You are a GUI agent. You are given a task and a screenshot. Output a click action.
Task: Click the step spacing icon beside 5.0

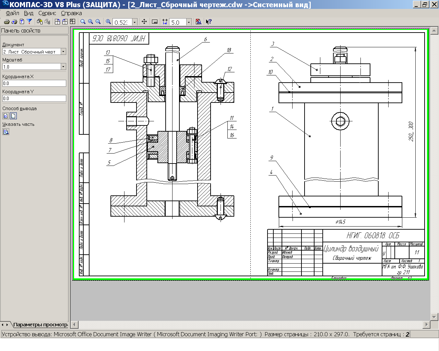pos(165,22)
